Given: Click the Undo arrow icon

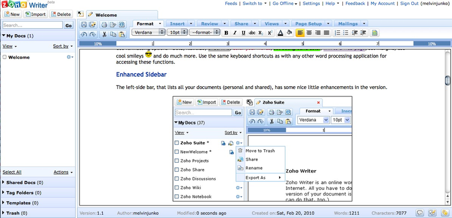Looking at the screenshot, I should point(84,34).
